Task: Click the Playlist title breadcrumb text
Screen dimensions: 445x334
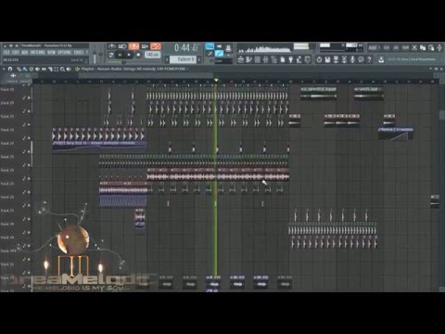Action: [134, 69]
